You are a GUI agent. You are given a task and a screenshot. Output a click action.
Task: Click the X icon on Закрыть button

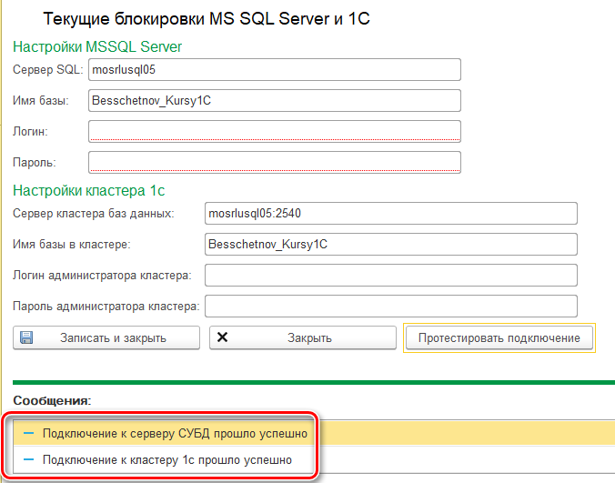pos(222,337)
